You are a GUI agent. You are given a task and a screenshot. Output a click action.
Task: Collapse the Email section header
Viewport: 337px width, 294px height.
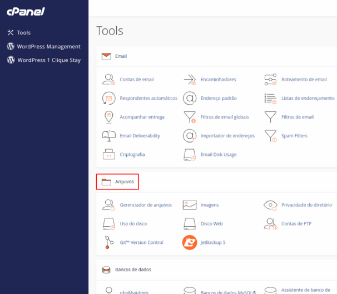point(121,56)
